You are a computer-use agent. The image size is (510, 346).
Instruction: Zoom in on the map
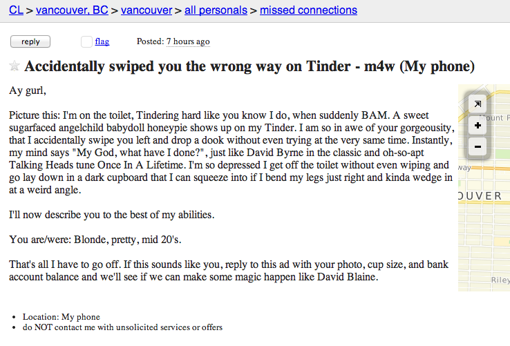tap(478, 126)
